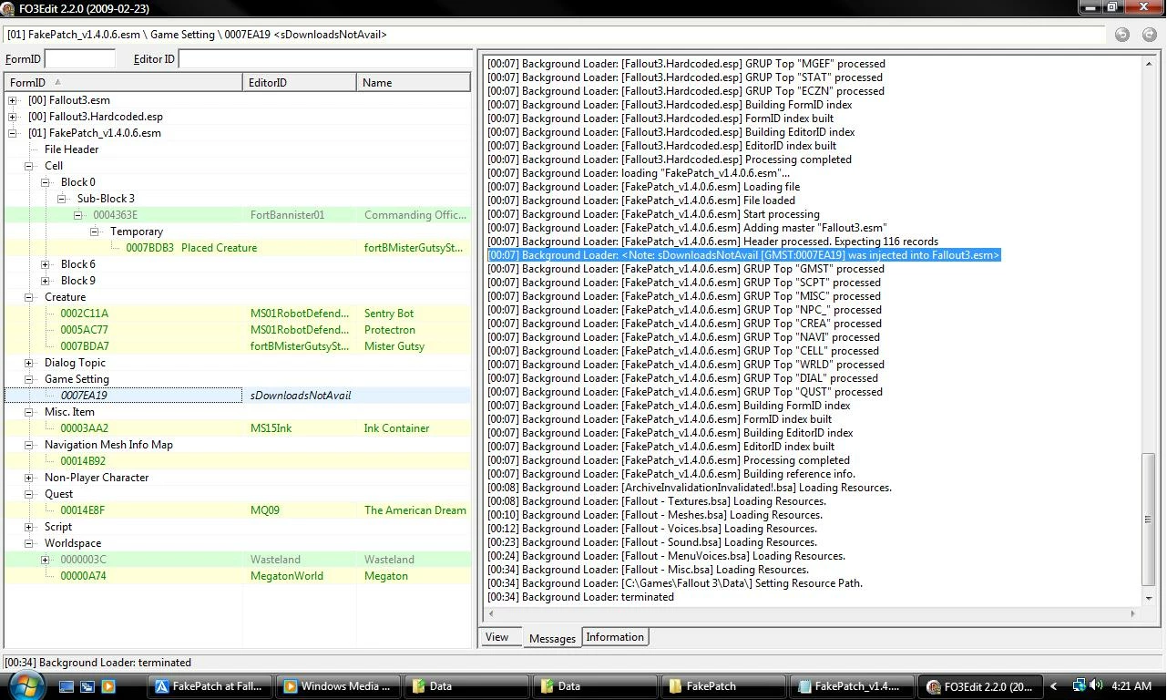The height and width of the screenshot is (700, 1167).
Task: Click the network icon in system tray
Action: tap(1079, 685)
